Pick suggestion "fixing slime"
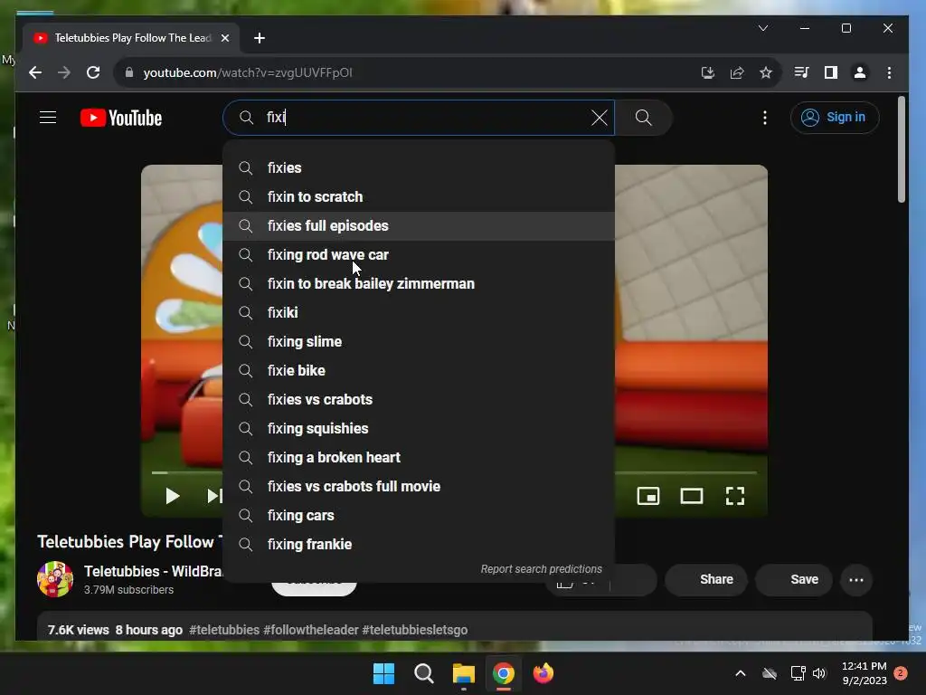The height and width of the screenshot is (695, 926). click(x=419, y=341)
